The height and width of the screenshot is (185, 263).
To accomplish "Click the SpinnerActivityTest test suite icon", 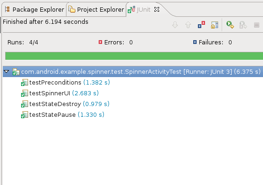I will tap(16, 72).
